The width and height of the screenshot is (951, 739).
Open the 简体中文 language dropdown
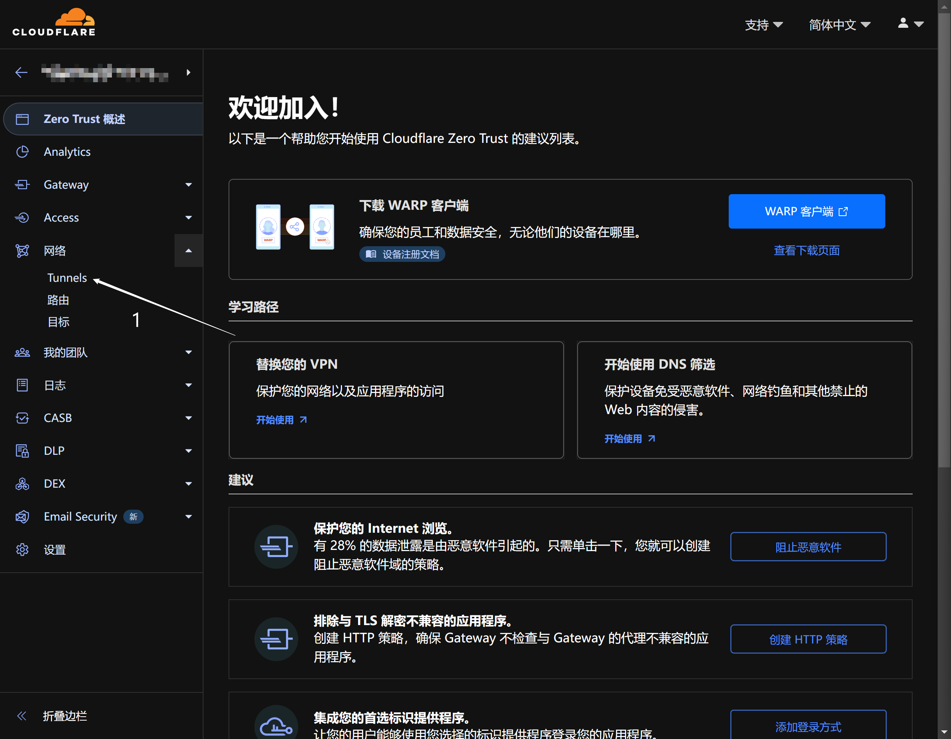pyautogui.click(x=839, y=25)
